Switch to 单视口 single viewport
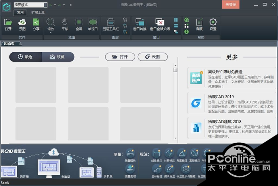This screenshot has height=186, width=278. pyautogui.click(x=93, y=22)
